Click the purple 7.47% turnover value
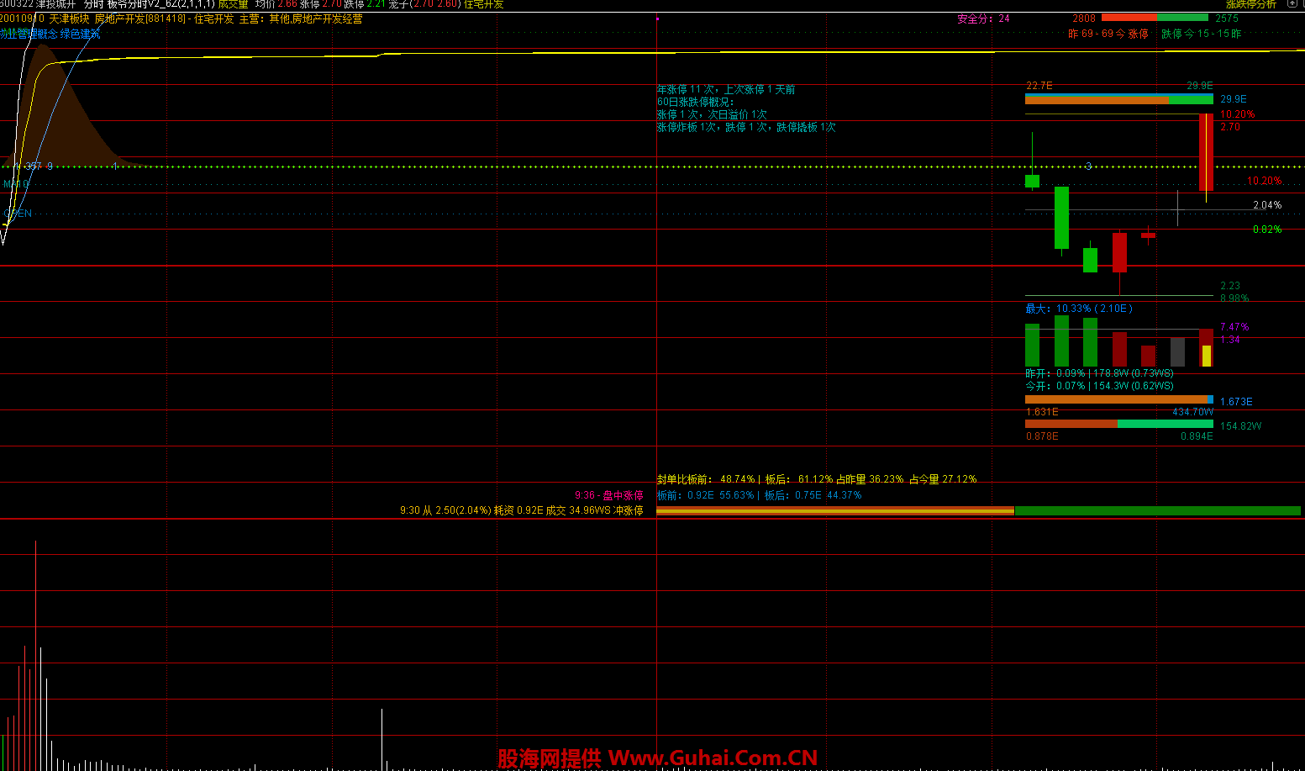The height and width of the screenshot is (771, 1305). pos(1234,327)
